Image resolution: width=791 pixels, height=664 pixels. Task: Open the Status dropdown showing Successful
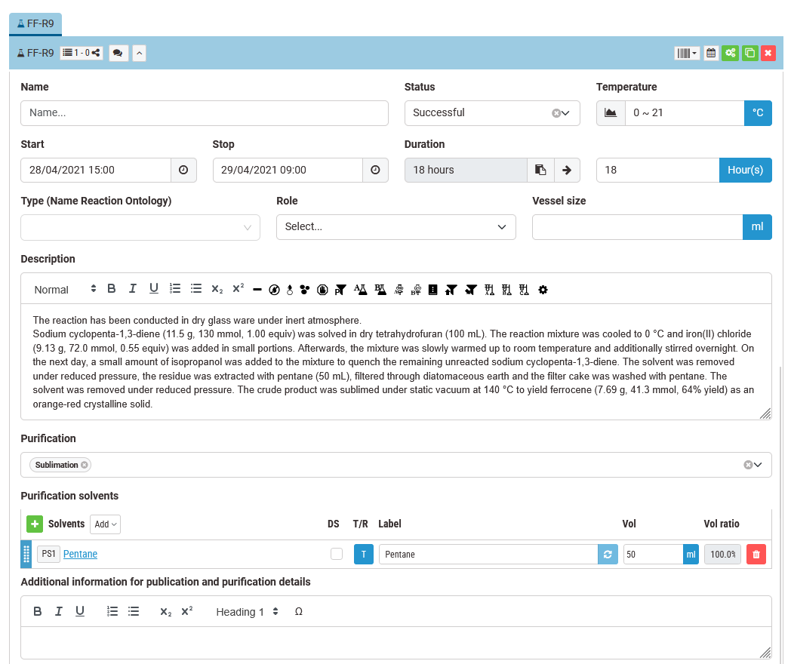point(491,112)
